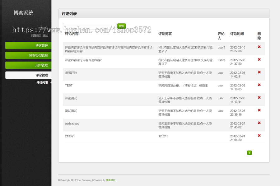Delete the 'TEST' comment
280x186 pixels.
(259, 85)
